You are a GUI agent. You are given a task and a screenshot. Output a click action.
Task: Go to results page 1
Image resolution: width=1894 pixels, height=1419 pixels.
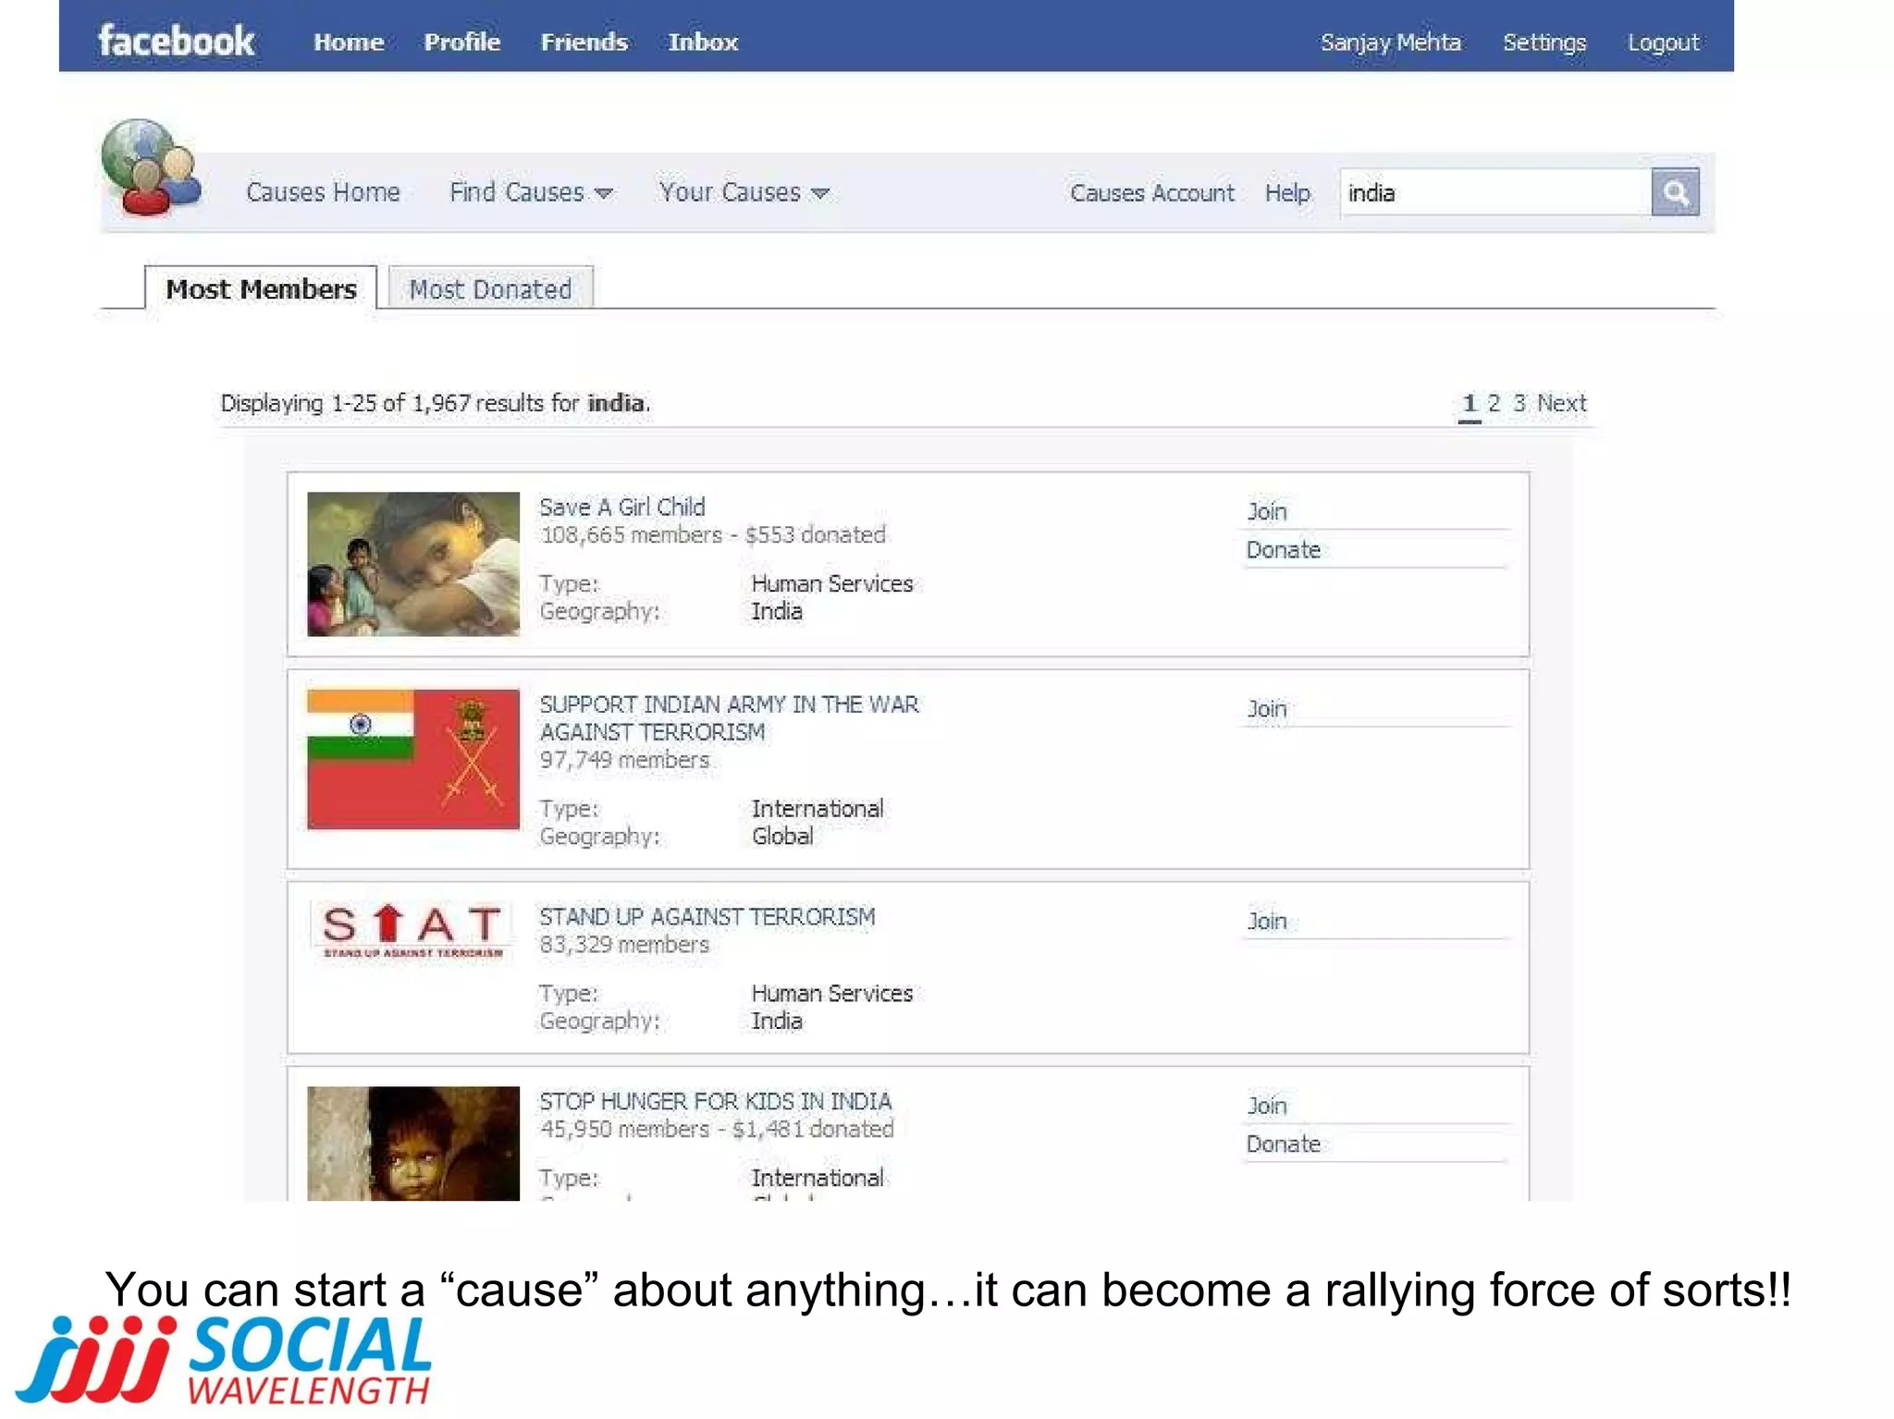[x=1469, y=404]
